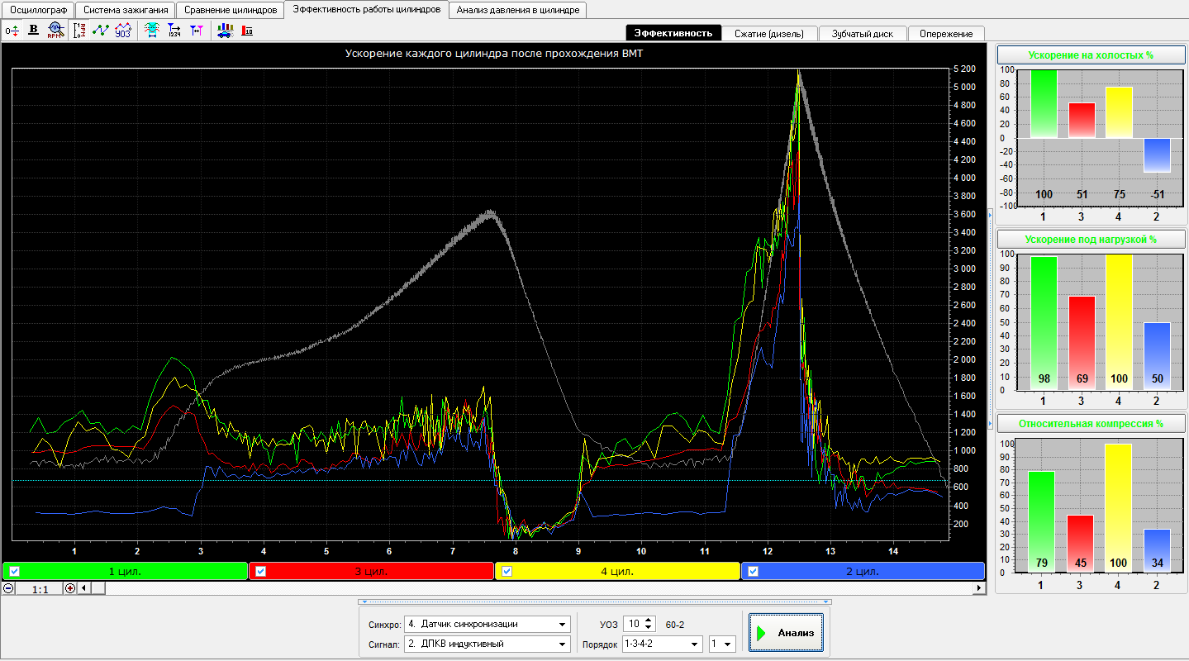Click the idle green bar valued 100
Viewport: 1189px width, 661px height.
coord(1043,104)
